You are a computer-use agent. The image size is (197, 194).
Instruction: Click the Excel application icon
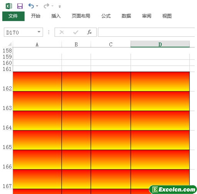9,6
